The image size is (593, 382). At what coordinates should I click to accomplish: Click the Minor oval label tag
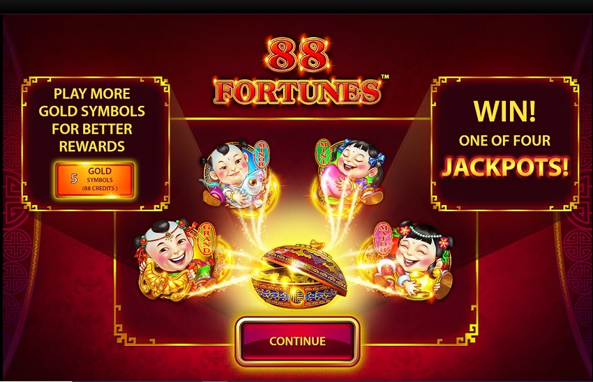click(261, 154)
